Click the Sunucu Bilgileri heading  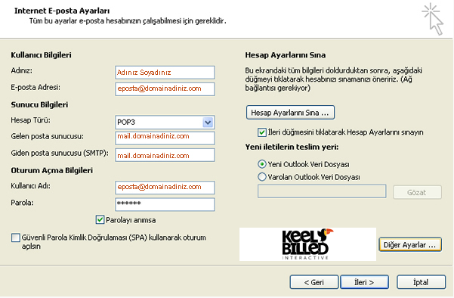[39, 104]
